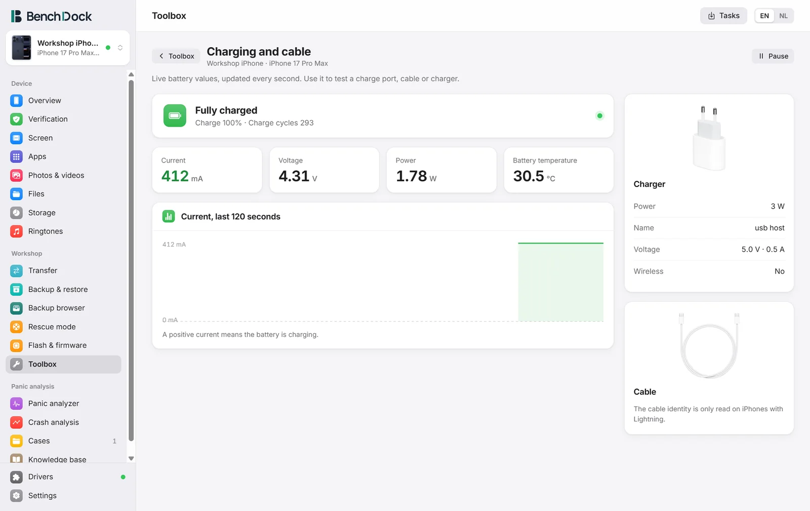Click the green dot beside Drivers

pos(123,477)
